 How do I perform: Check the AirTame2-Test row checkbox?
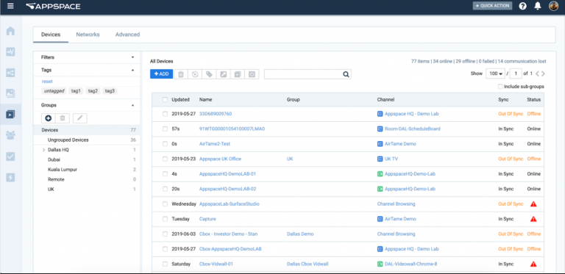pos(165,144)
